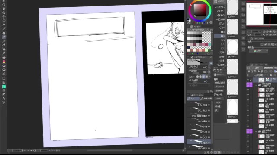The width and height of the screenshot is (277, 155).
Task: Switch to the 効果線用 sub tool tab
Action: 206,99
